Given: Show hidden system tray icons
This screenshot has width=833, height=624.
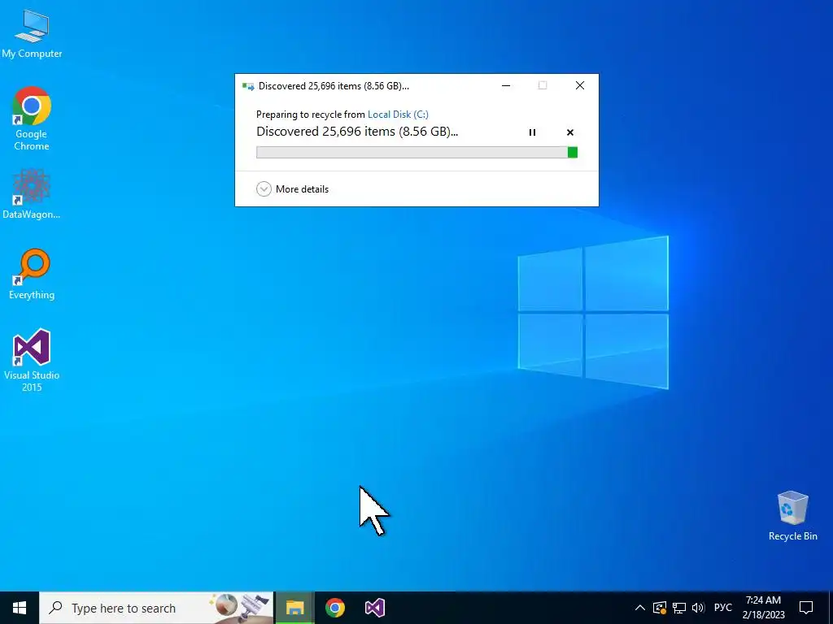Looking at the screenshot, I should pos(640,608).
